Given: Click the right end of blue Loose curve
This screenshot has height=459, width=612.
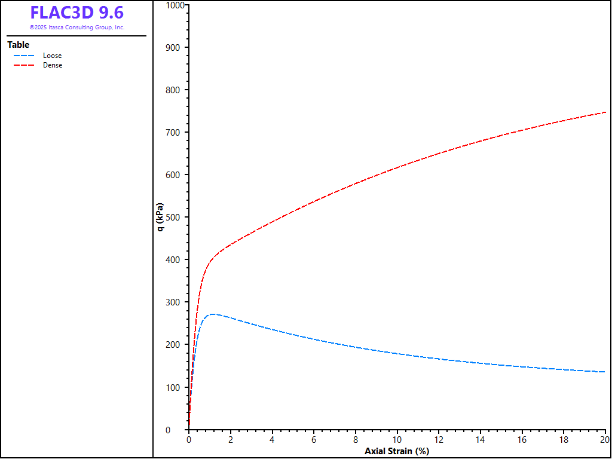Looking at the screenshot, I should click(x=605, y=372).
